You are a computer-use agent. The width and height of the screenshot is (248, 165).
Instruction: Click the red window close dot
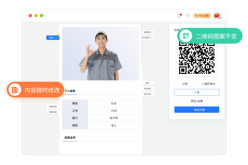[x=30, y=15]
